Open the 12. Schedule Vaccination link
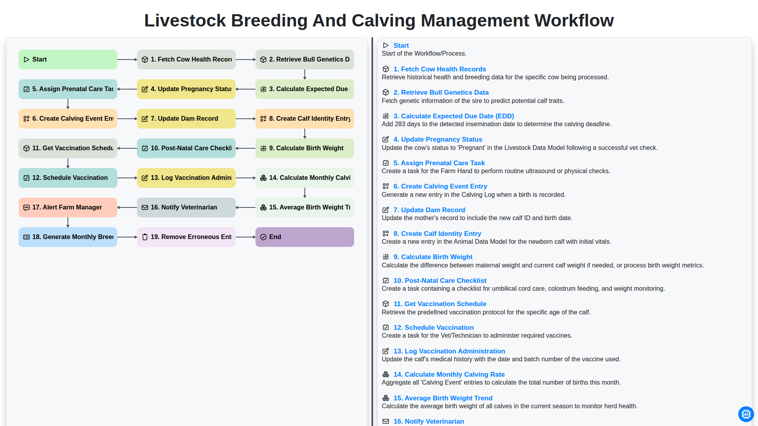This screenshot has width=758, height=426. point(433,327)
